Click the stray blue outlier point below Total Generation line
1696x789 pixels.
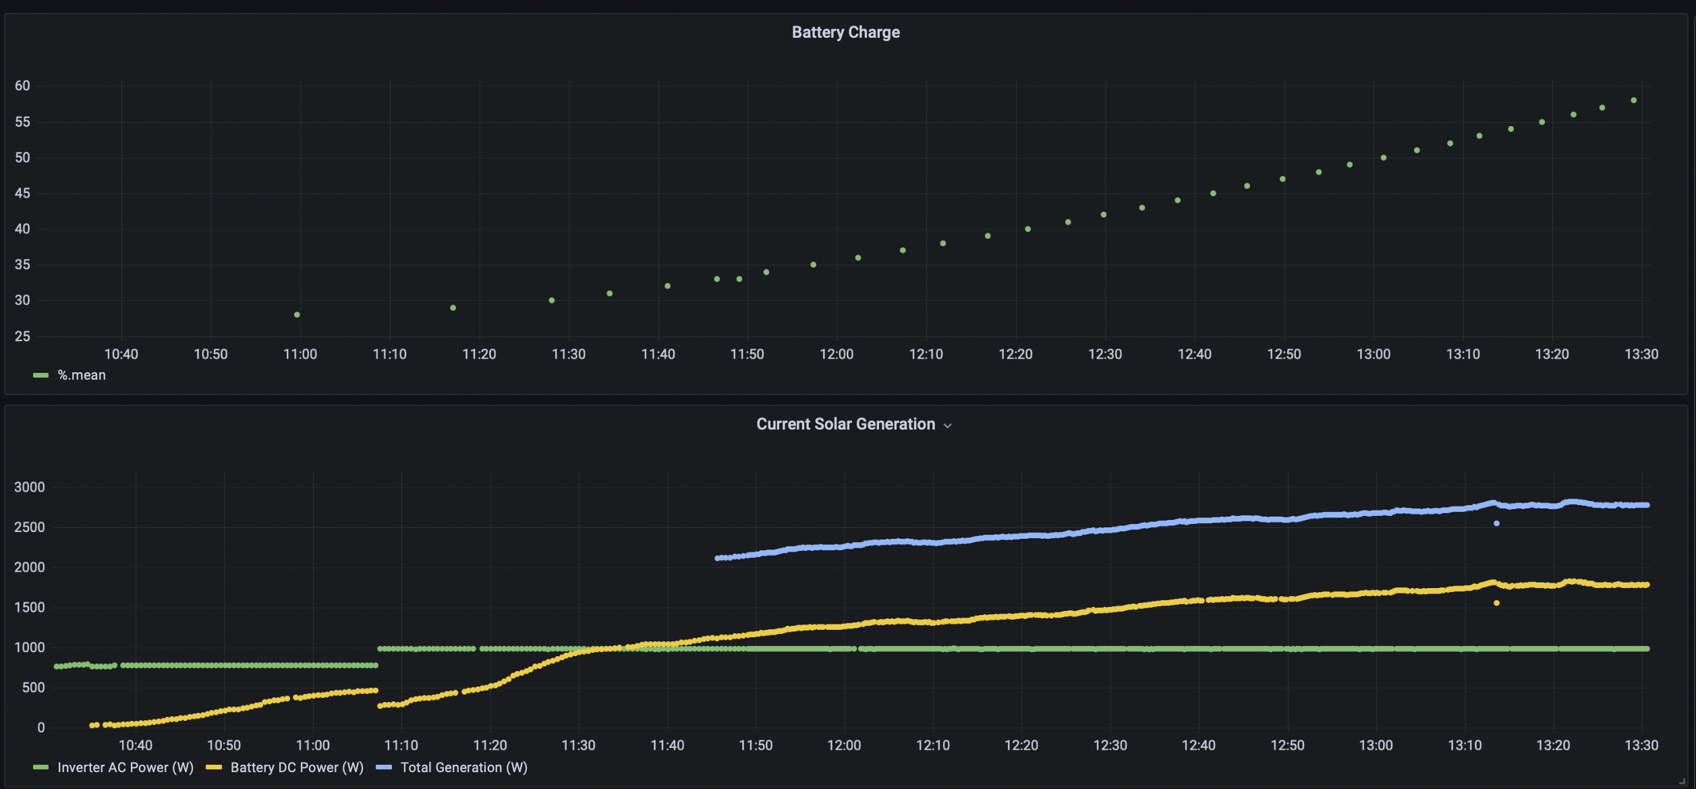1496,523
